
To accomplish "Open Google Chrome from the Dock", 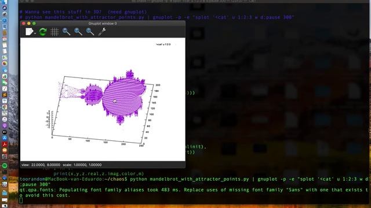I will click(5, 107).
